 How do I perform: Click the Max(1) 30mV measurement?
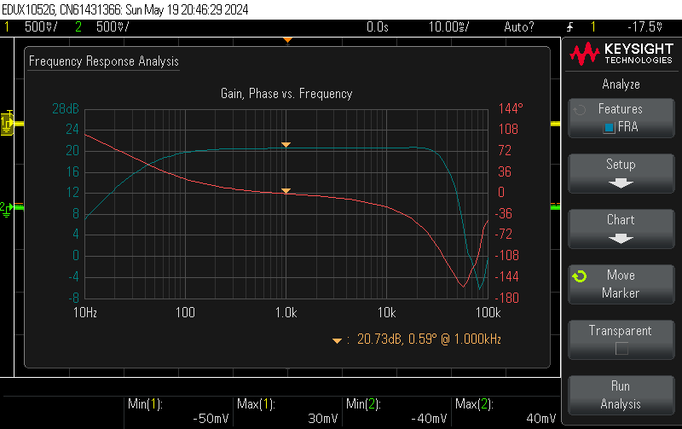287,411
